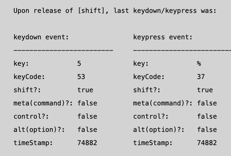The image size is (231, 156).
Task: Click the keypress keyCode value "37"
Action: (201, 77)
